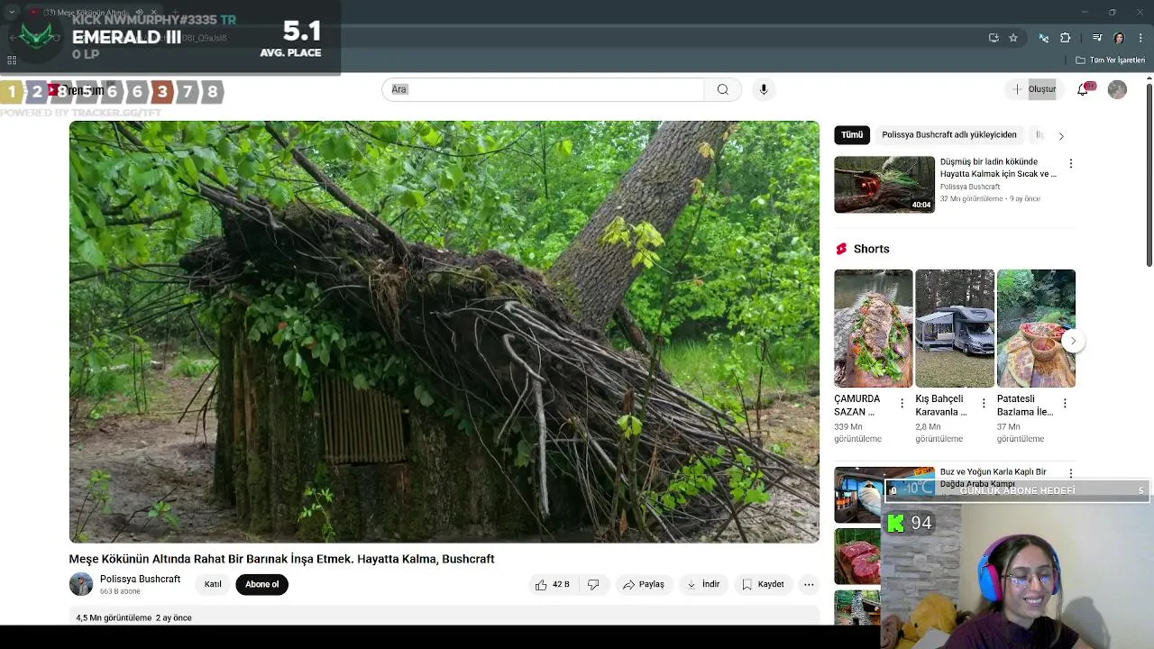The height and width of the screenshot is (649, 1154).
Task: Open the Chrome three-dot menu
Action: [1141, 38]
